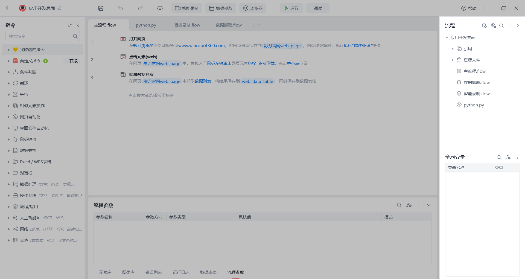Click the www.winrobot360.com link in step 1
525x279 pixels.
pyautogui.click(x=201, y=46)
